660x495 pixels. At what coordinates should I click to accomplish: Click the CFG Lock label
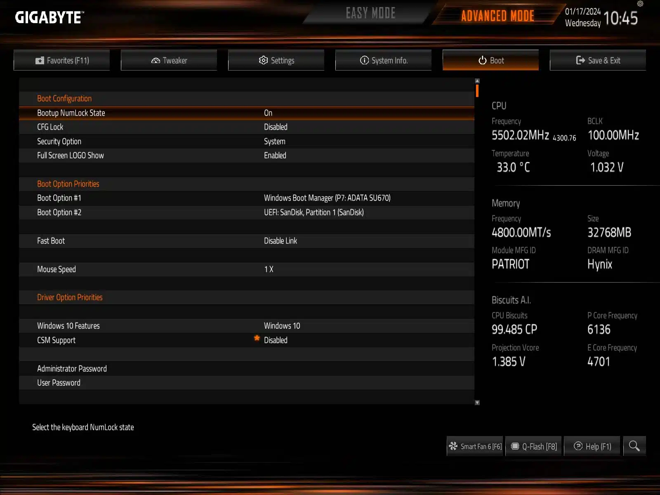click(50, 127)
